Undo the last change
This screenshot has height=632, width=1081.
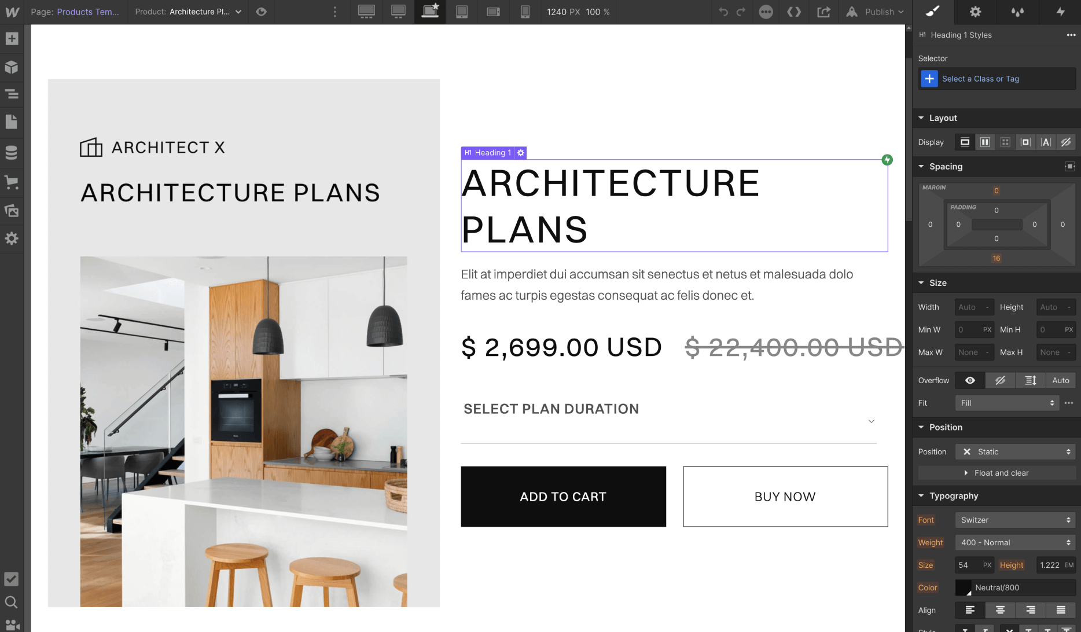[725, 12]
